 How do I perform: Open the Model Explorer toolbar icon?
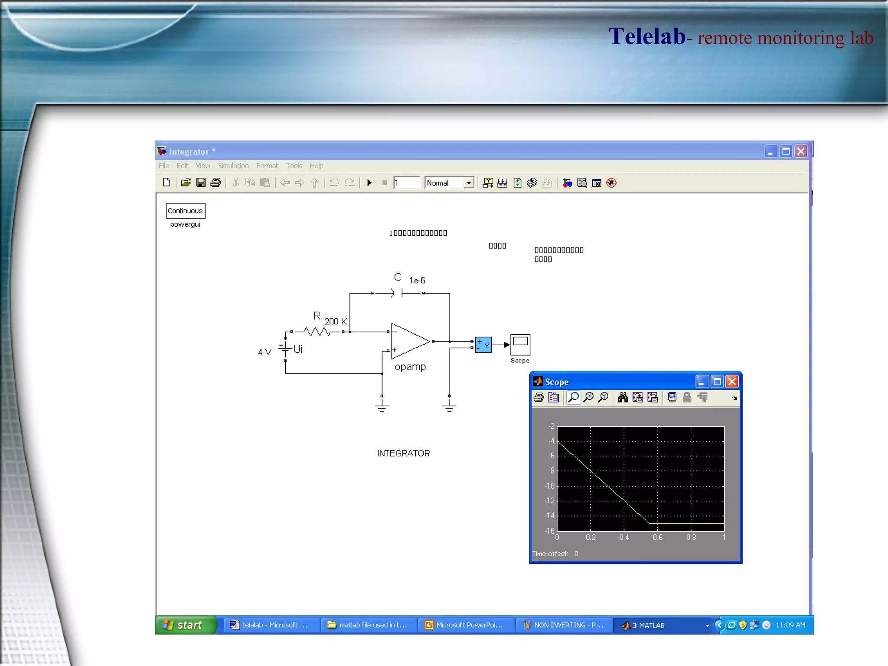582,183
